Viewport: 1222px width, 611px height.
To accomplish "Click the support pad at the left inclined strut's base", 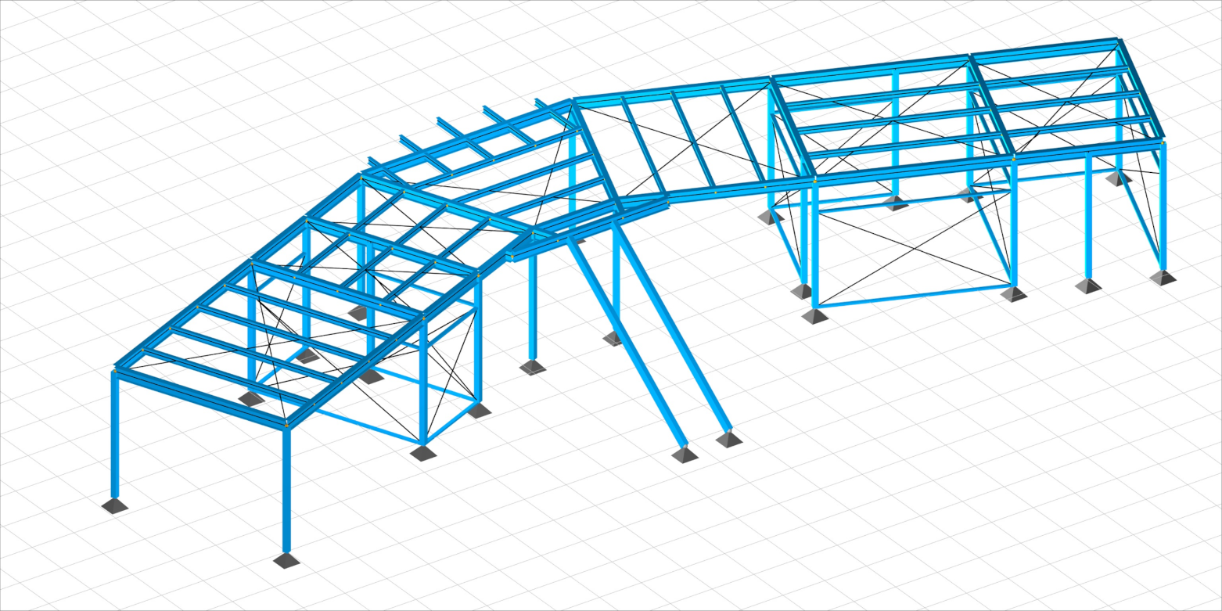I will point(685,455).
